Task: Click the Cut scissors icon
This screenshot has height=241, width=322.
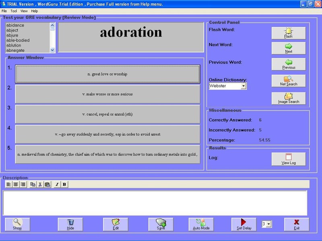Action: pyautogui.click(x=40, y=184)
